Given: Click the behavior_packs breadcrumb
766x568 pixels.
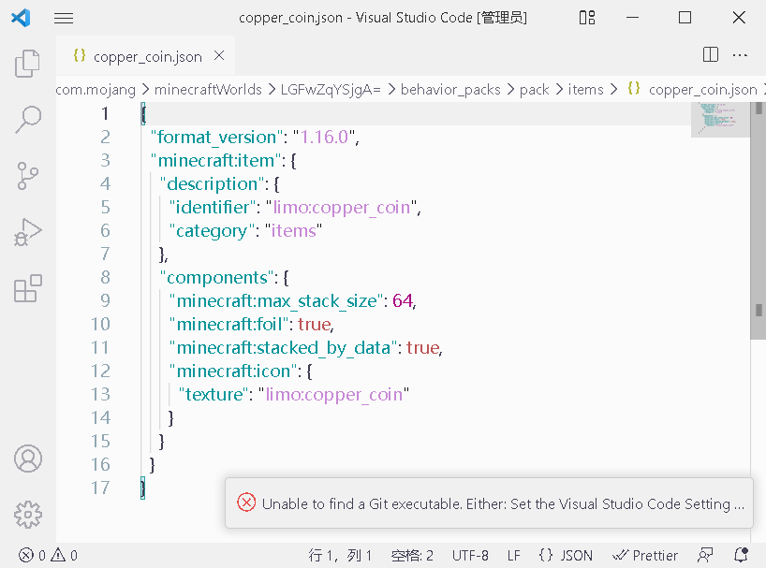Looking at the screenshot, I should 450,90.
